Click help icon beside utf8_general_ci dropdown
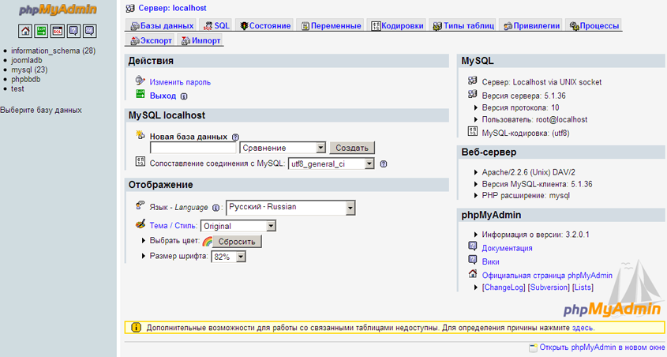The height and width of the screenshot is (357, 667). [384, 163]
